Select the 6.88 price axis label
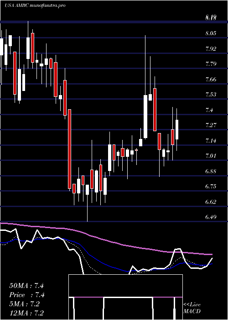The width and height of the screenshot is (228, 320). coord(211,171)
